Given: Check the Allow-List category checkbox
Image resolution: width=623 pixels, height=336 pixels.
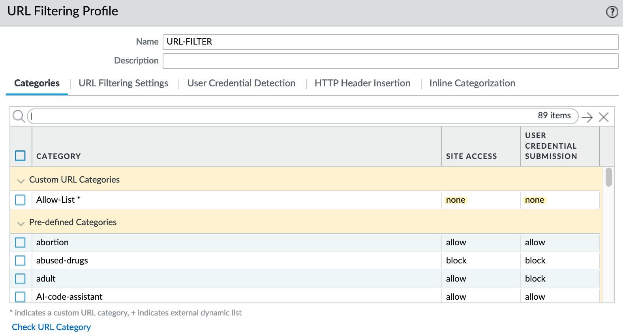Looking at the screenshot, I should 20,200.
